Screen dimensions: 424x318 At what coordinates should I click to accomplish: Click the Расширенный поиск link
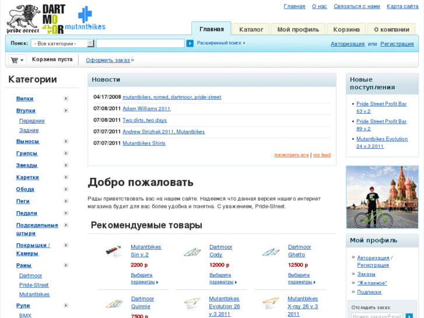click(x=220, y=43)
